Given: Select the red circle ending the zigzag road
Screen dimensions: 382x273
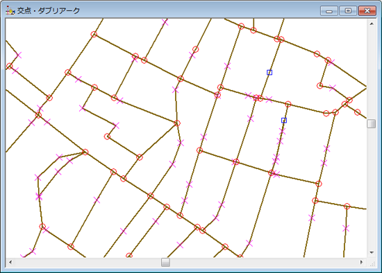Looking at the screenshot, I should click(107, 136).
